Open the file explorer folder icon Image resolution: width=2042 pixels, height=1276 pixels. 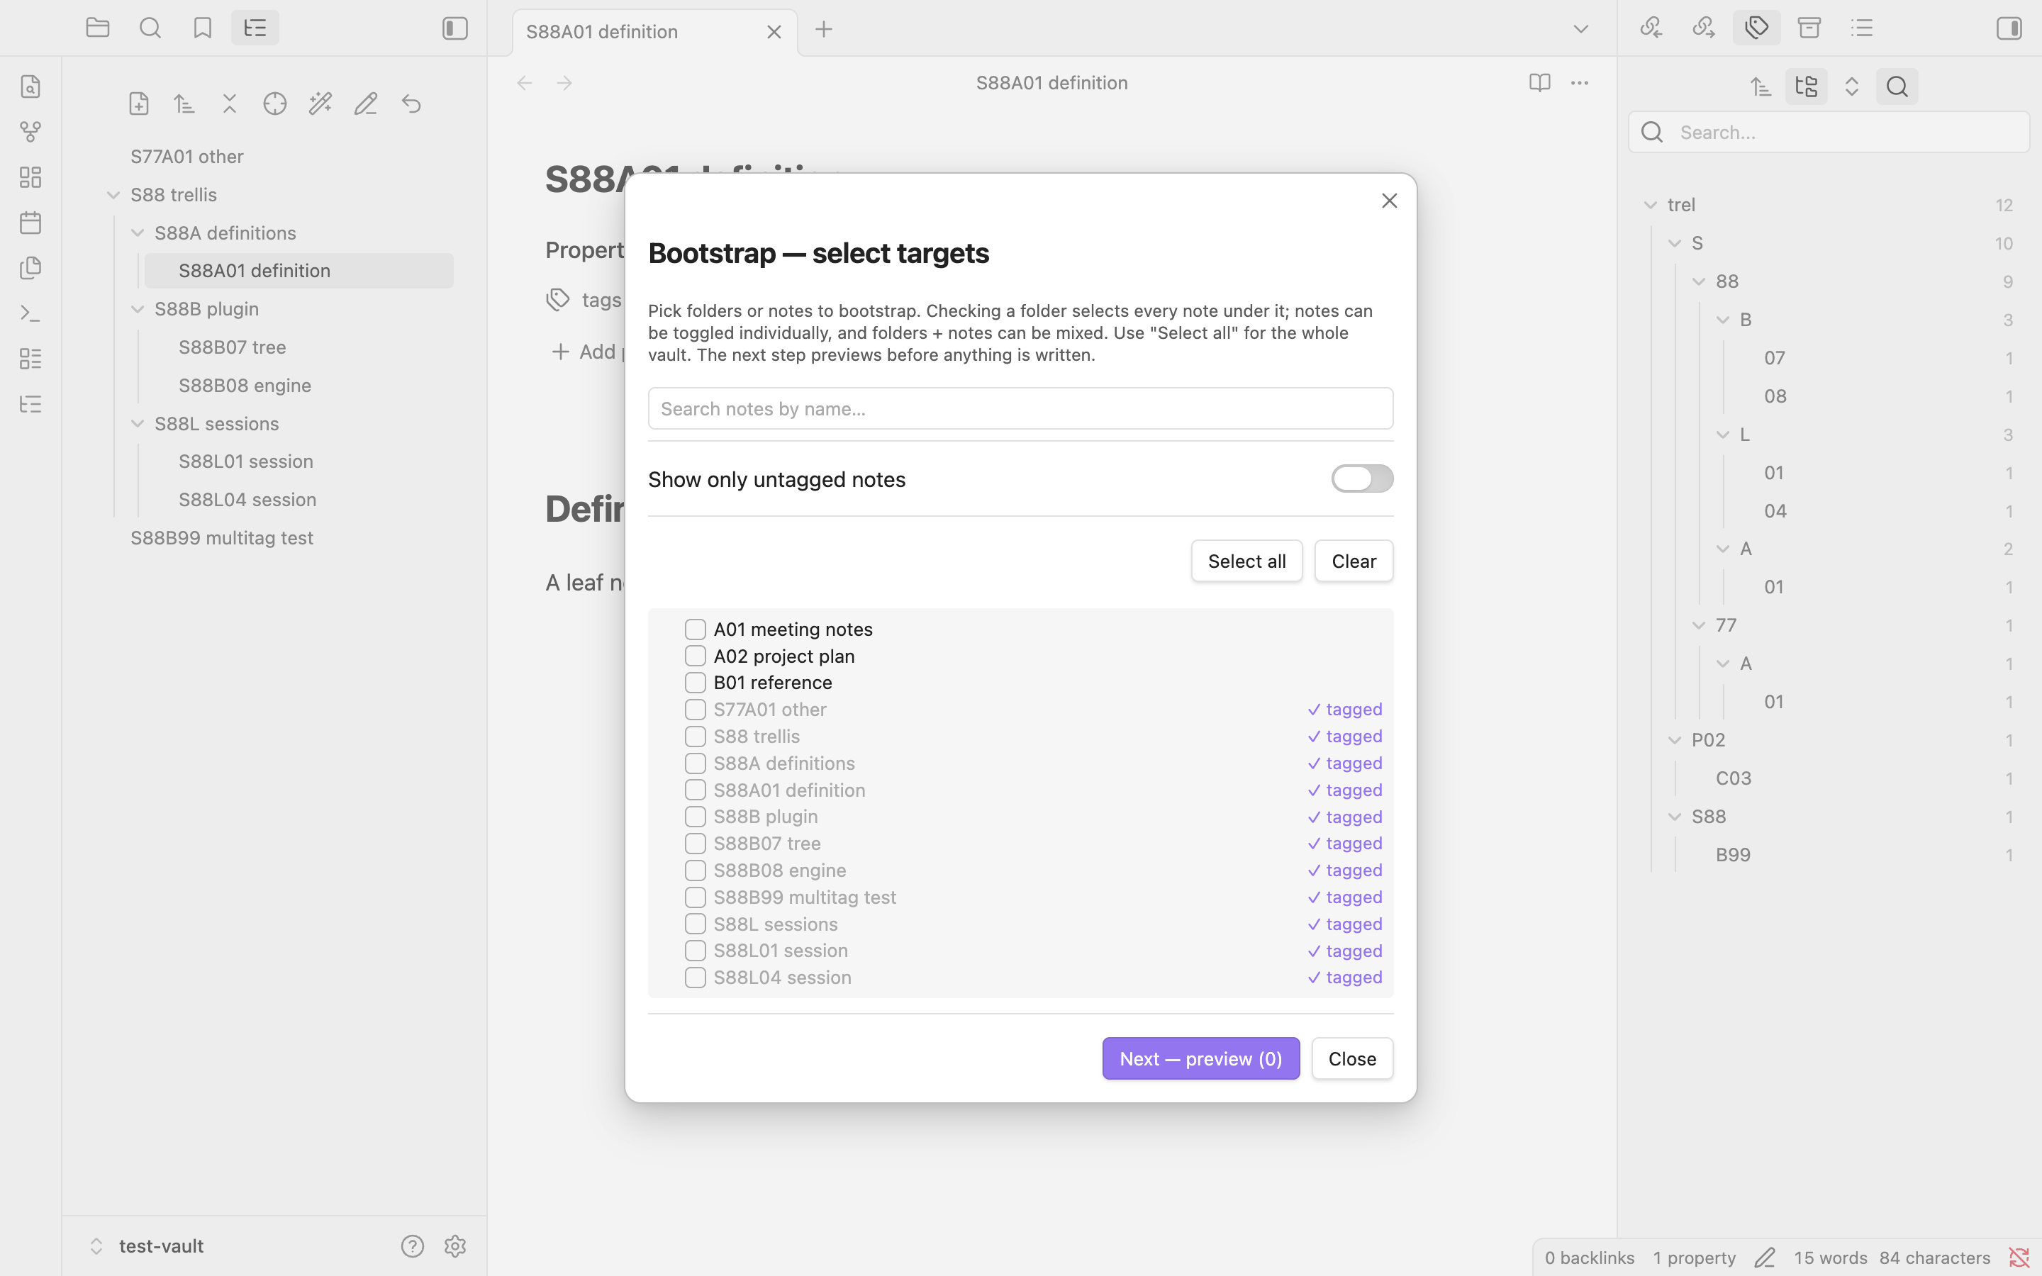(98, 28)
